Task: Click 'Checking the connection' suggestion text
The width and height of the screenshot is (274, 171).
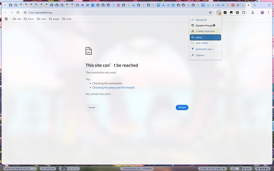Action: 107,83
